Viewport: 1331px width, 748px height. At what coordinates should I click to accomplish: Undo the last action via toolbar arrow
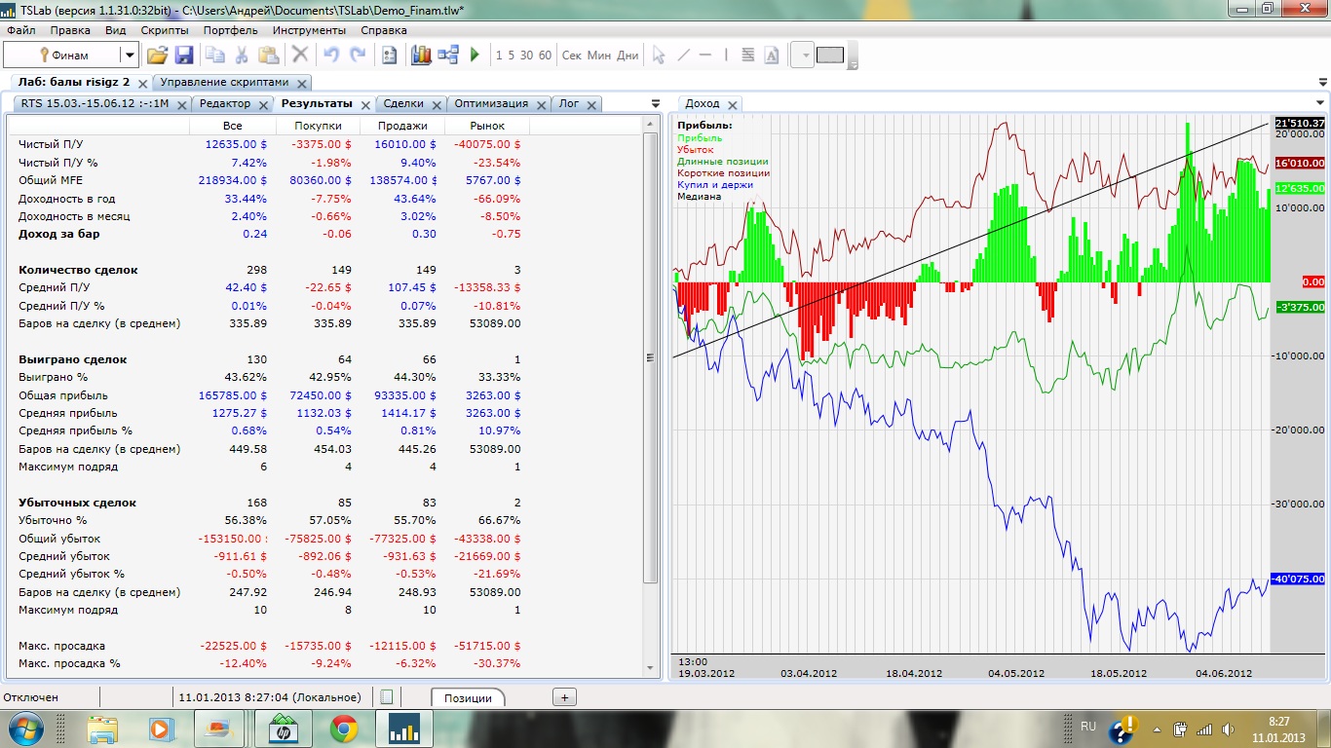[x=331, y=56]
